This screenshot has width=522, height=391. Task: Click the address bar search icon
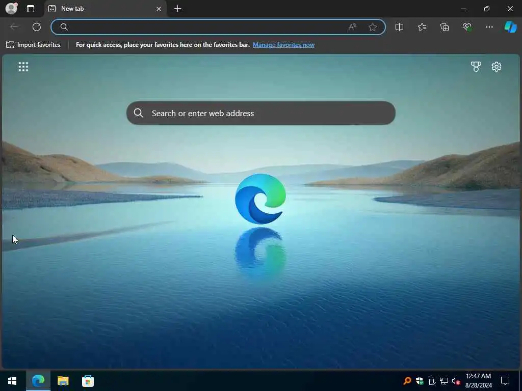click(64, 27)
